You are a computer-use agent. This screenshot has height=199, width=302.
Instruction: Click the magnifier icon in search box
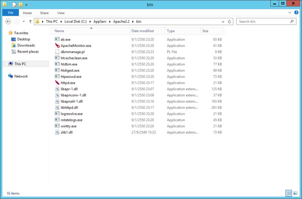(292, 22)
